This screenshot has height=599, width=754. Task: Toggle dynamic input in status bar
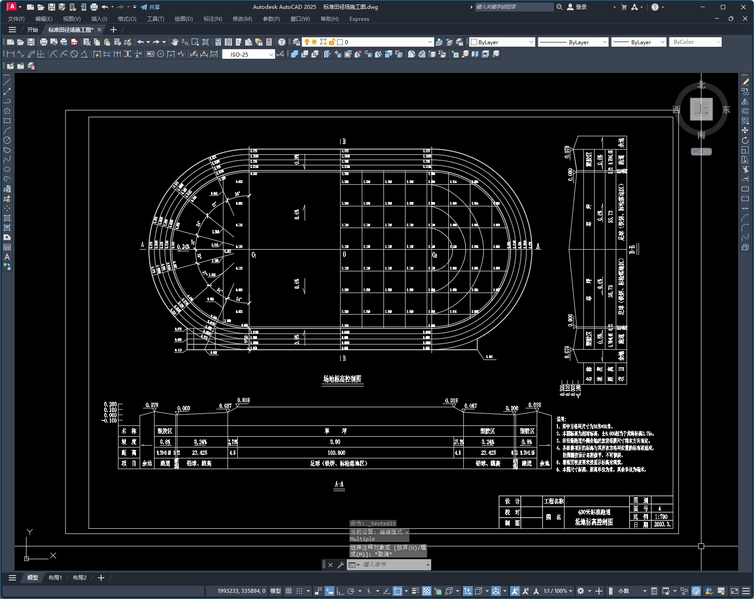tap(330, 591)
